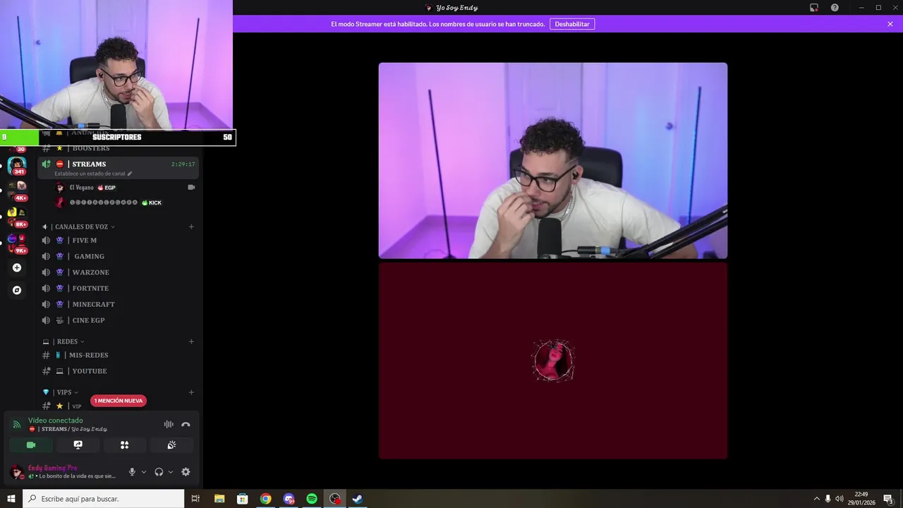
Task: Mute the microphone
Action: pos(132,472)
